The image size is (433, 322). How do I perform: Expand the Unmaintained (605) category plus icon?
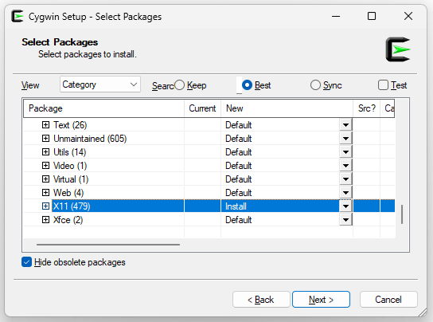[x=45, y=139]
